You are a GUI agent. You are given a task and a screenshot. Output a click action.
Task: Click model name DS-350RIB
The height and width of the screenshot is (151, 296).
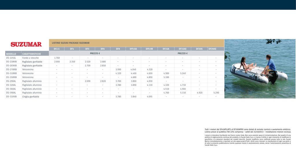pos(11,77)
